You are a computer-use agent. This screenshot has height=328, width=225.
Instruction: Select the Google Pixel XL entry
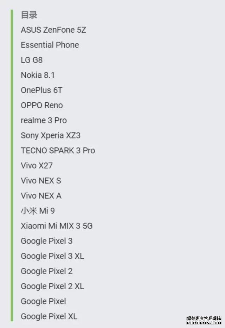point(49,316)
